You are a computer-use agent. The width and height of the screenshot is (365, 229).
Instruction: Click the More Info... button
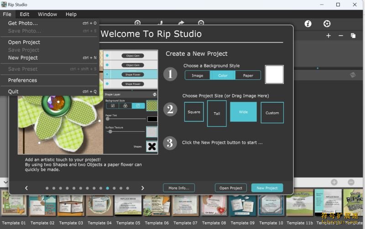tap(179, 188)
